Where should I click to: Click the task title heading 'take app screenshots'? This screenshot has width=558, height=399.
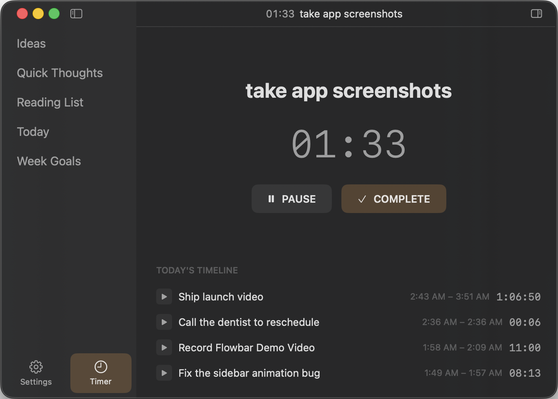click(x=349, y=91)
